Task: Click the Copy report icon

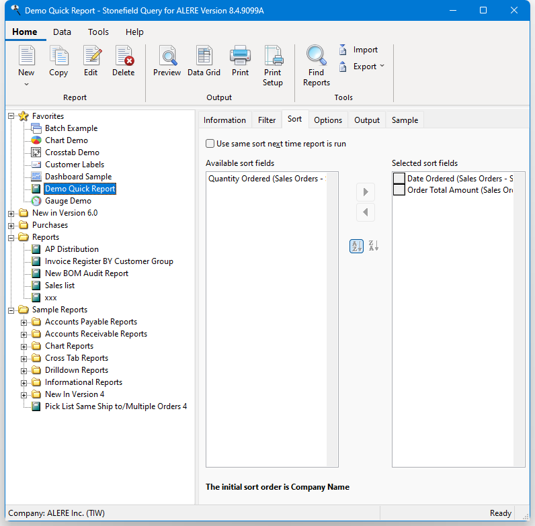Action: click(x=58, y=55)
